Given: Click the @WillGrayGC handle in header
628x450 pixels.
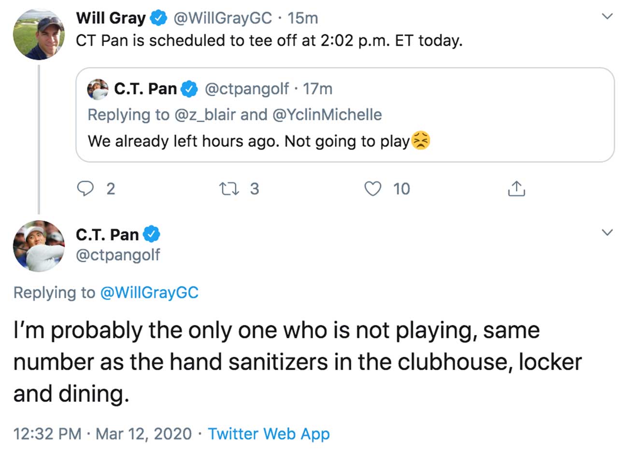Looking at the screenshot, I should click(222, 18).
